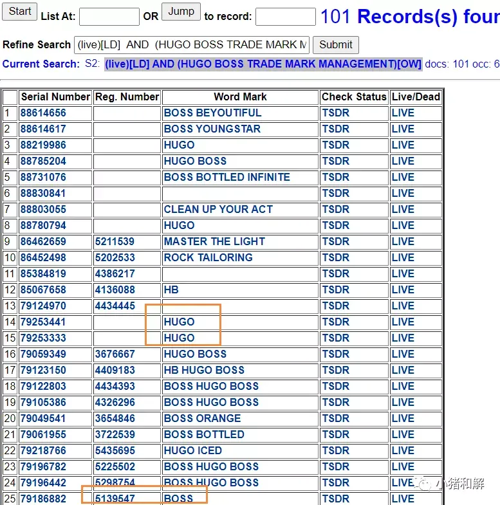The height and width of the screenshot is (505, 500).
Task: Open the BOSS BOTTLED word mark link
Action: pos(204,435)
